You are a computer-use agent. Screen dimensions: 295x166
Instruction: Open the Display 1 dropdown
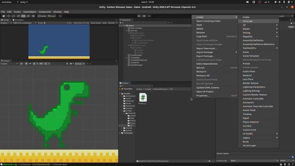(6, 23)
